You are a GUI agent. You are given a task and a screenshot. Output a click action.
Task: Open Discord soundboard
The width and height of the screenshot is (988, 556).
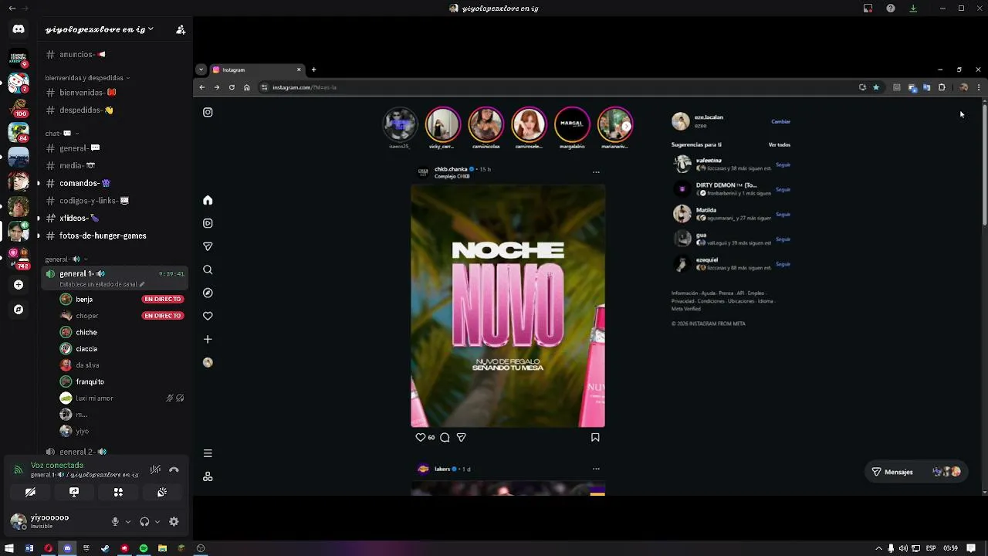162,492
